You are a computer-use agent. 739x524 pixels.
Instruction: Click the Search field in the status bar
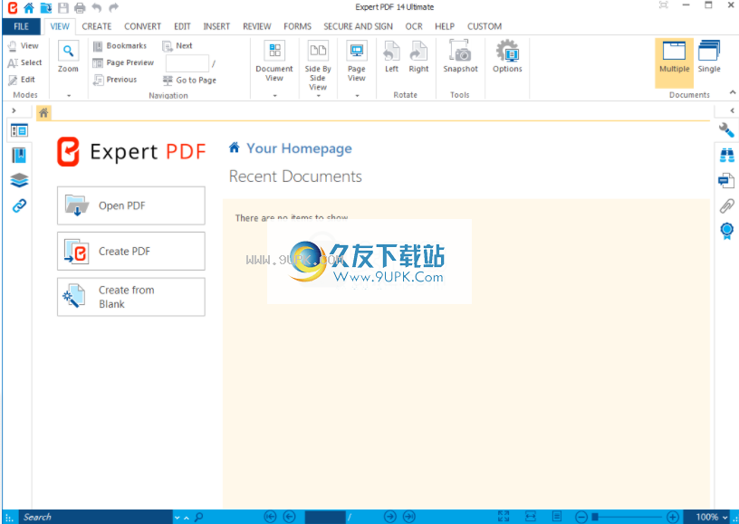click(97, 517)
